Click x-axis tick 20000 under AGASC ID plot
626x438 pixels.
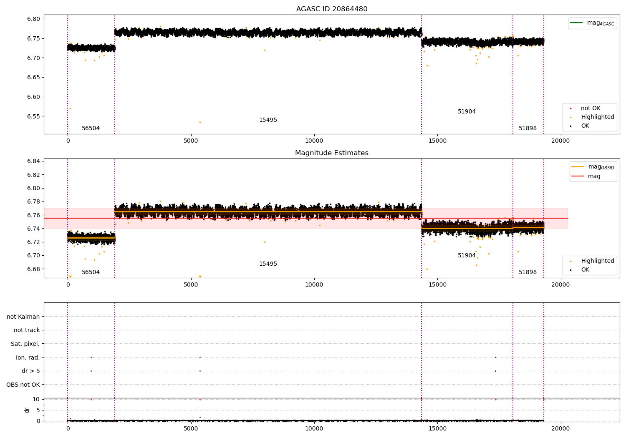tap(560, 141)
